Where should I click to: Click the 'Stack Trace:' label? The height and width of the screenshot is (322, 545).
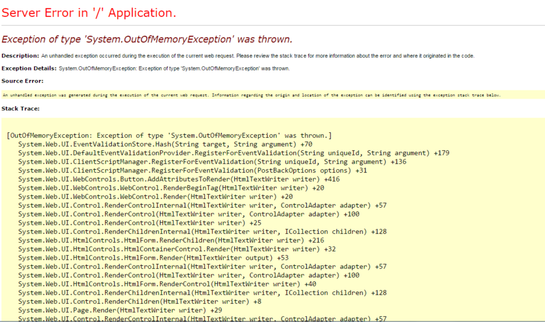coord(21,109)
